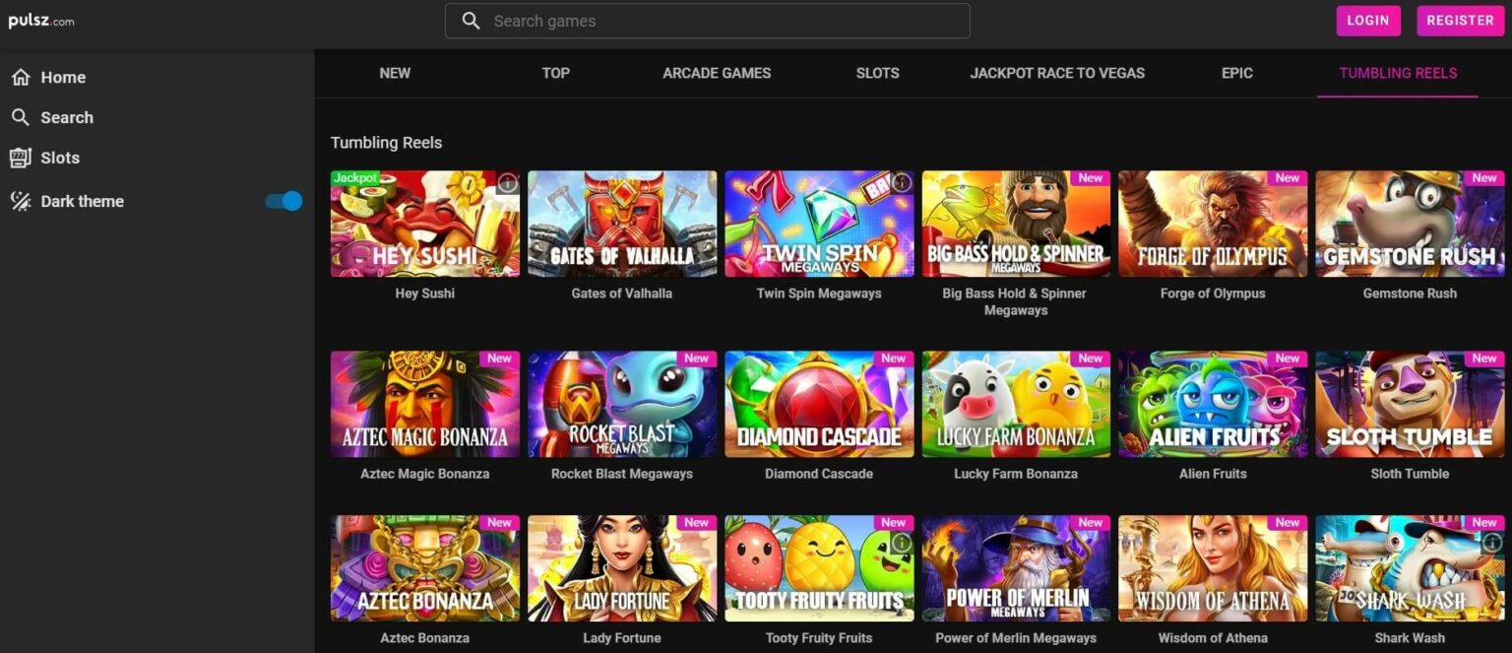Open the ARCADE GAMES tab
Viewport: 1512px width, 653px height.
tap(717, 73)
